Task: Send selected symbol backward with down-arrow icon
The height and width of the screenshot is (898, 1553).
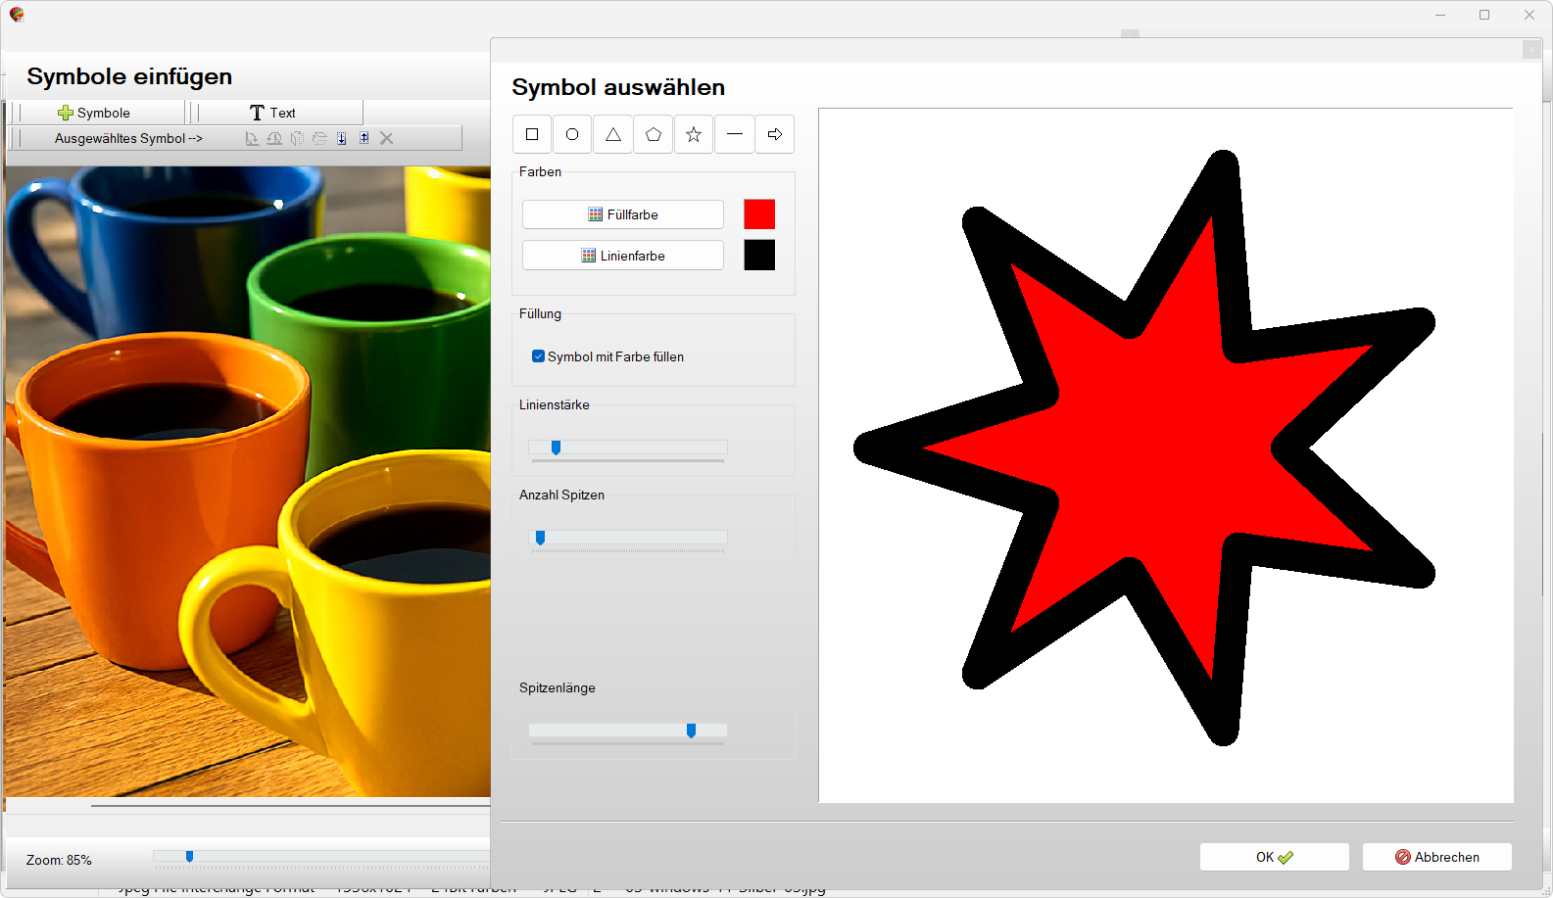Action: (x=342, y=139)
